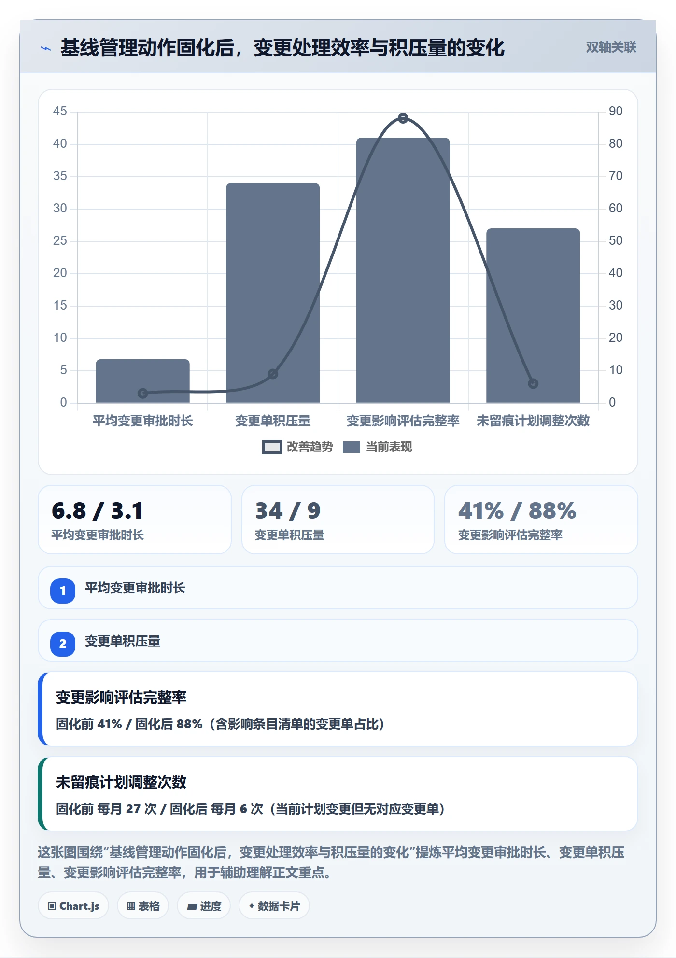Image resolution: width=676 pixels, height=958 pixels.
Task: Click the 双轴关联 label in header
Action: click(611, 47)
